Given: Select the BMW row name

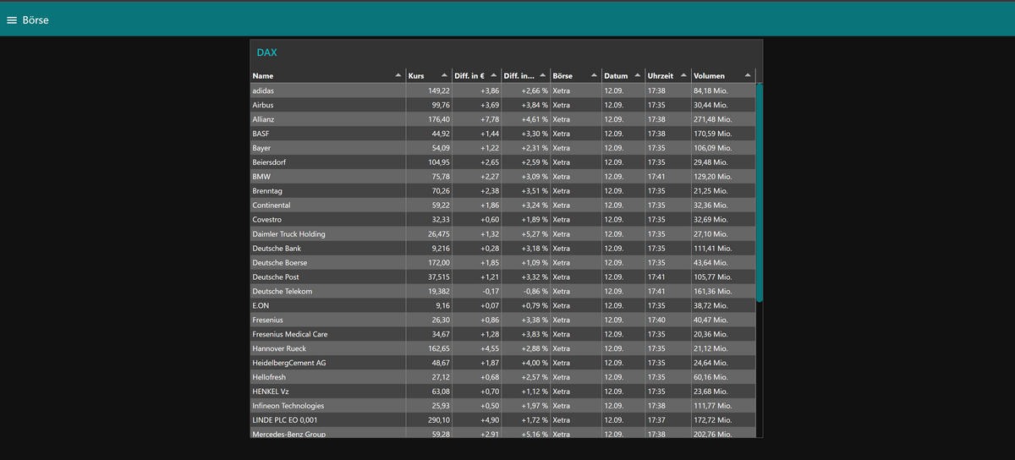Looking at the screenshot, I should tap(261, 177).
